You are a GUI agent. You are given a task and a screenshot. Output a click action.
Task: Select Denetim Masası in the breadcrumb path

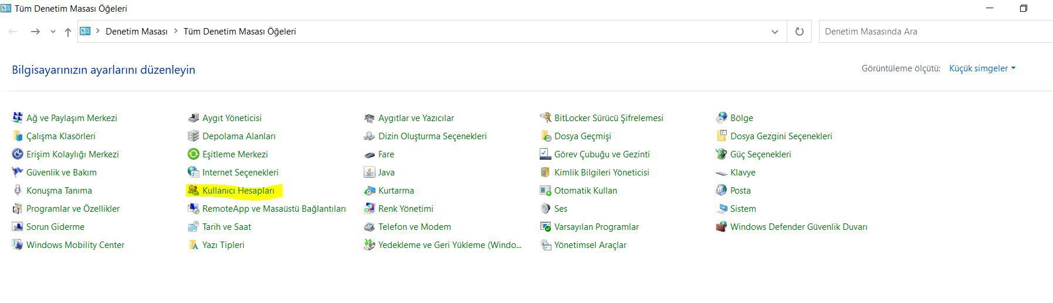click(137, 32)
